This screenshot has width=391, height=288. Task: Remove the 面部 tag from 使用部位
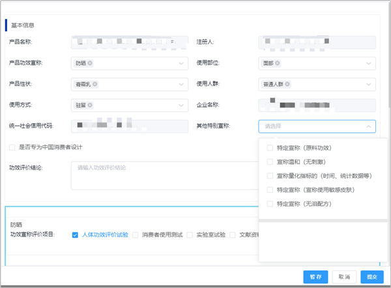(277, 63)
